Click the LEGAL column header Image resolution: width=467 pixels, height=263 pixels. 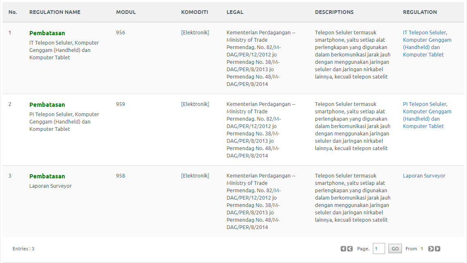click(x=235, y=12)
